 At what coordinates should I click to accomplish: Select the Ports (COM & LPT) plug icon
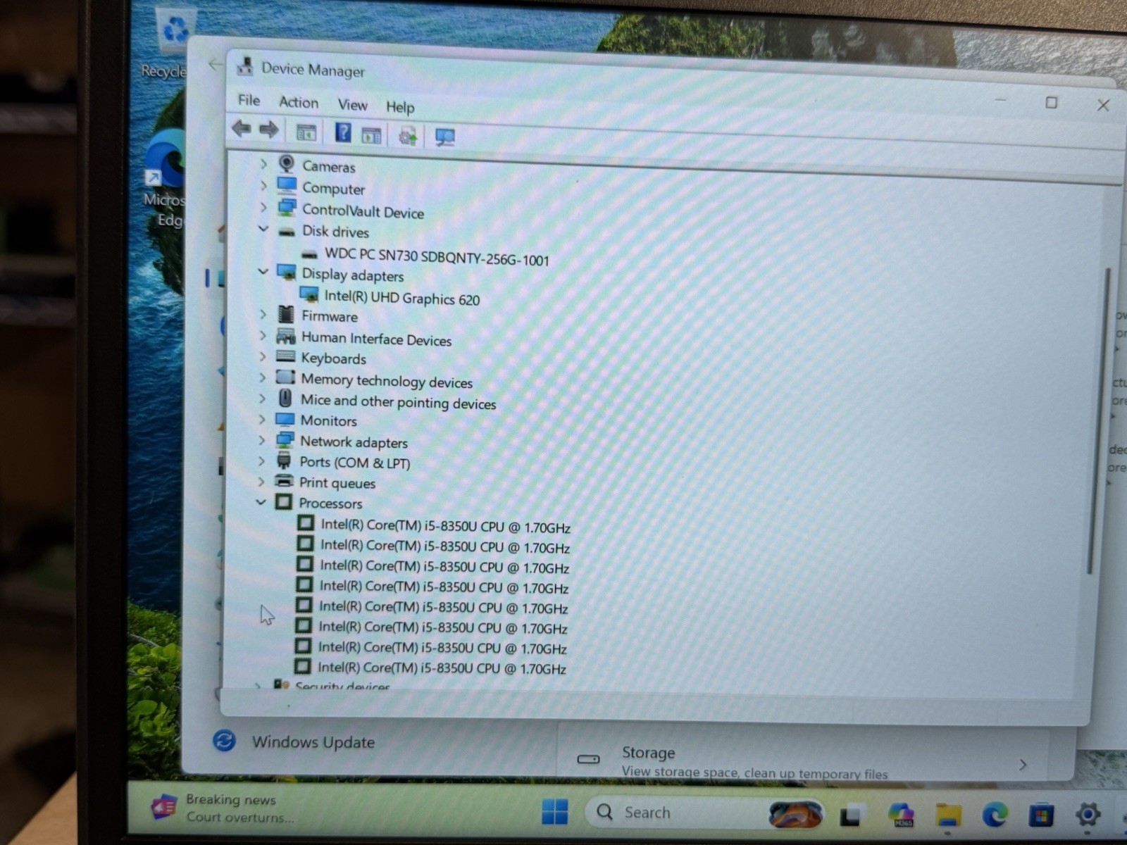point(284,461)
